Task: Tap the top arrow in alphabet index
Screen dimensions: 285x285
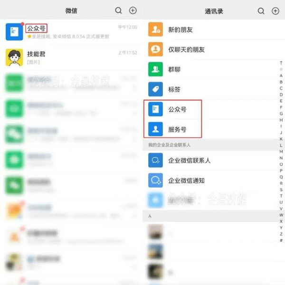Action: click(x=281, y=63)
